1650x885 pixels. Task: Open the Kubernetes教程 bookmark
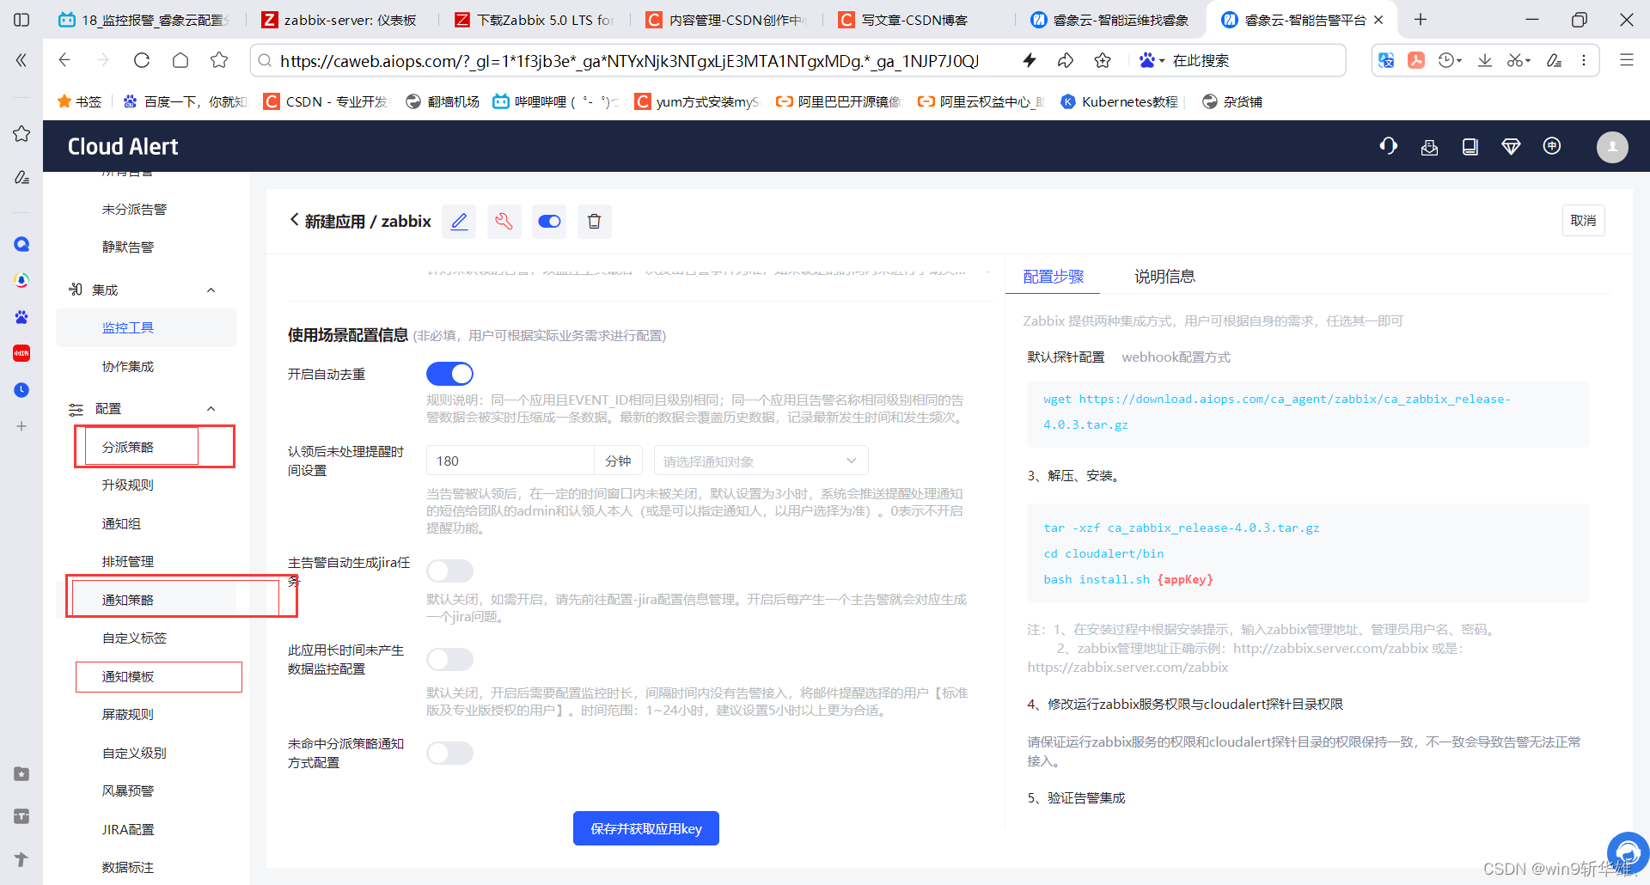[1119, 101]
